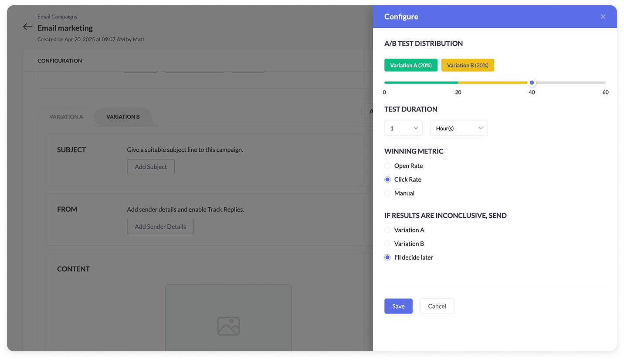
Task: Select Variation B for inconclusive results
Action: (387, 244)
